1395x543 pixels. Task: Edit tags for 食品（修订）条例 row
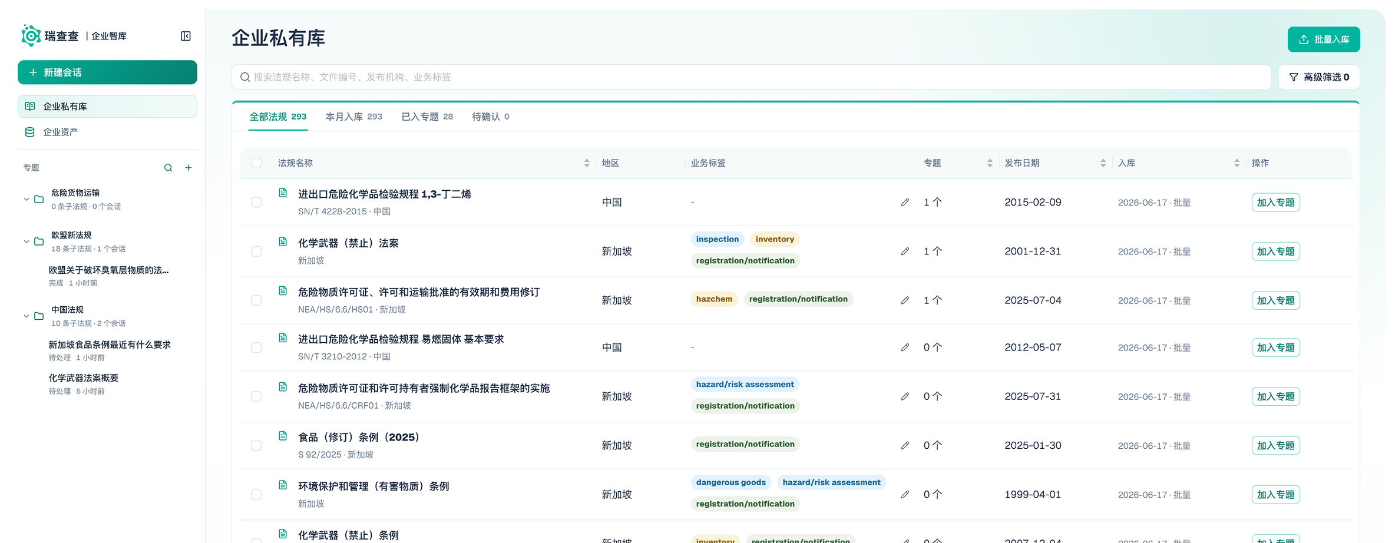click(x=905, y=446)
